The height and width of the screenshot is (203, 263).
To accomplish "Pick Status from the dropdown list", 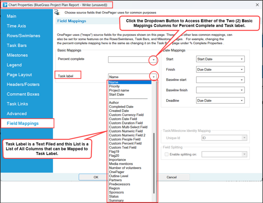I will 114,197.
